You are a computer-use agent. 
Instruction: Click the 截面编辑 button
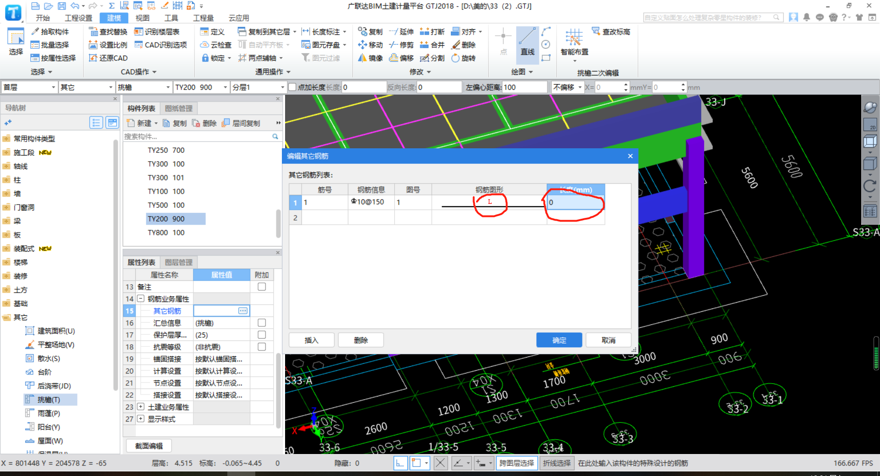click(149, 446)
